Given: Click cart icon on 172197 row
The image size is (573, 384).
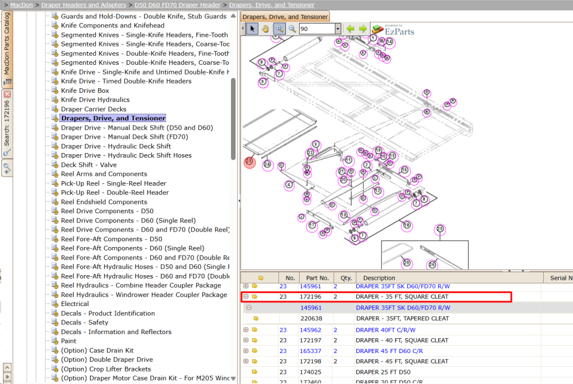Looking at the screenshot, I should (255, 340).
